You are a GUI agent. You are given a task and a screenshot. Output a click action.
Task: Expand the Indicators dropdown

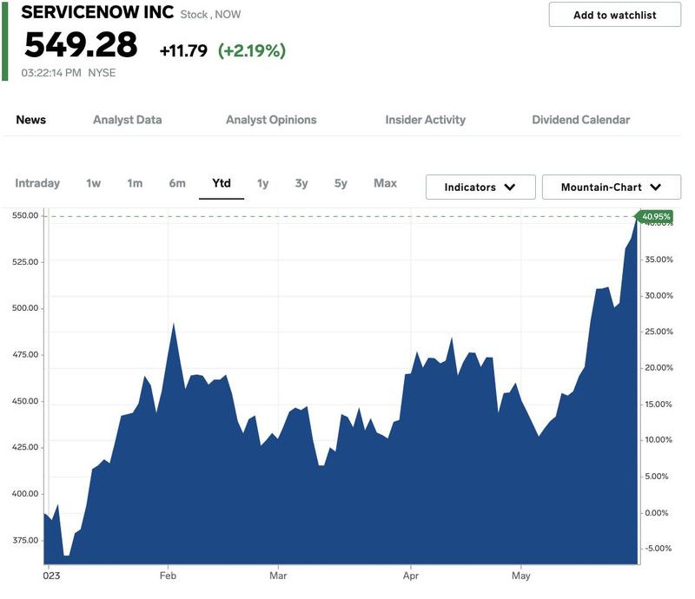click(480, 187)
